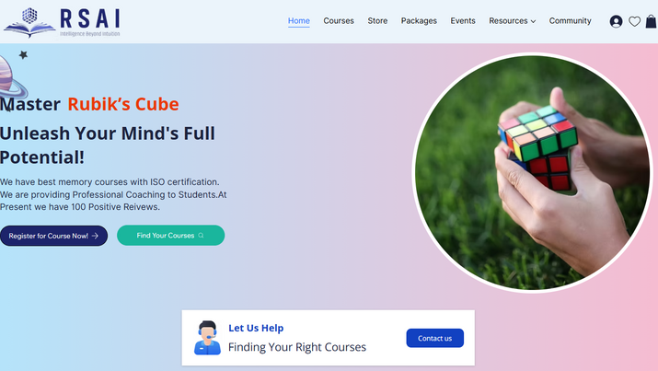Click the Find Your Courses button
This screenshot has width=658, height=371.
(x=171, y=236)
